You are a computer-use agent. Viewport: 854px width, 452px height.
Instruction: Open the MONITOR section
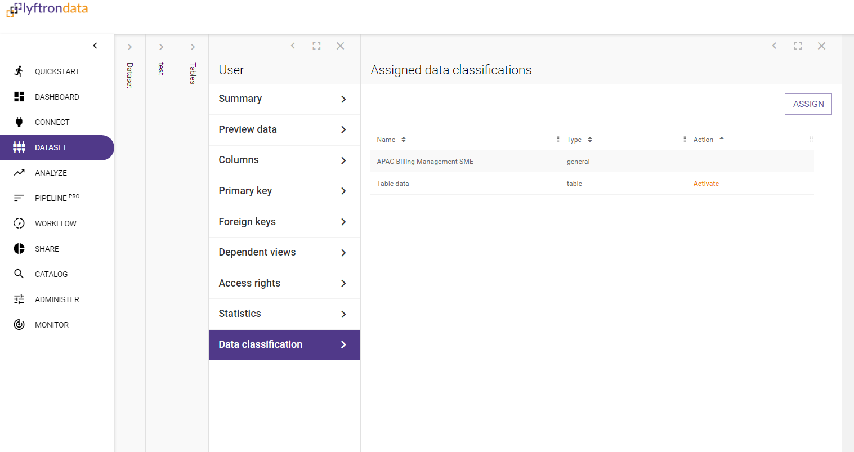[52, 325]
